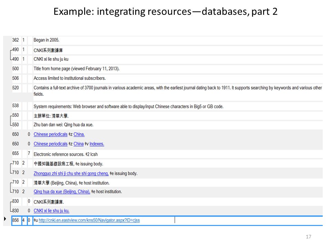Open the 'Qing hua da xue (Beijing, China)' link

62,192
